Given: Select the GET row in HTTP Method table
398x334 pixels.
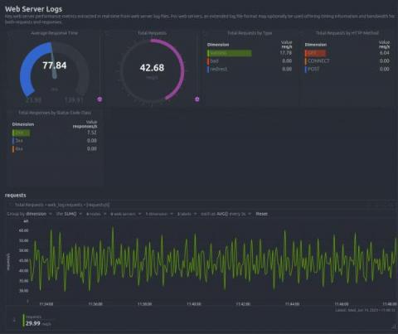Looking at the screenshot, I should (347, 53).
